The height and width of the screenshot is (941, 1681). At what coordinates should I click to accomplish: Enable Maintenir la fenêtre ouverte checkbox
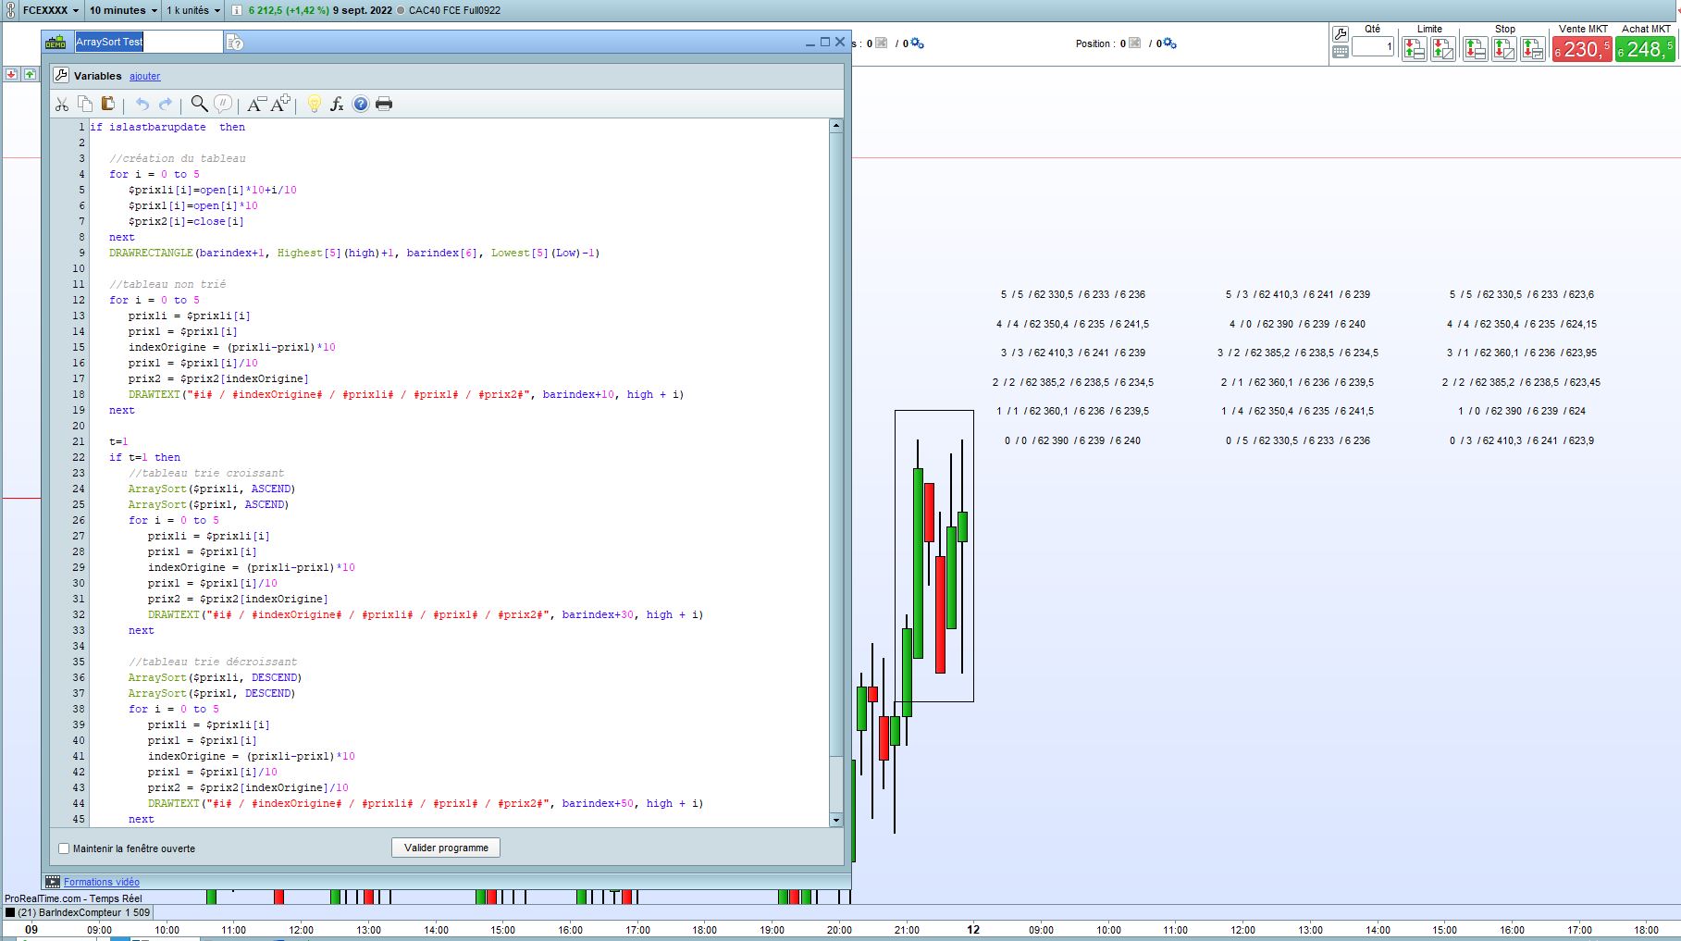64,848
